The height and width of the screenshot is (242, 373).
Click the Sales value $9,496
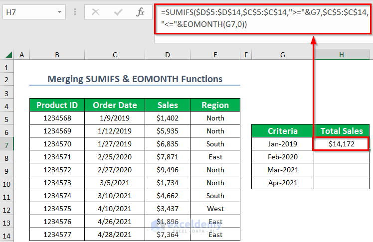pyautogui.click(x=168, y=170)
